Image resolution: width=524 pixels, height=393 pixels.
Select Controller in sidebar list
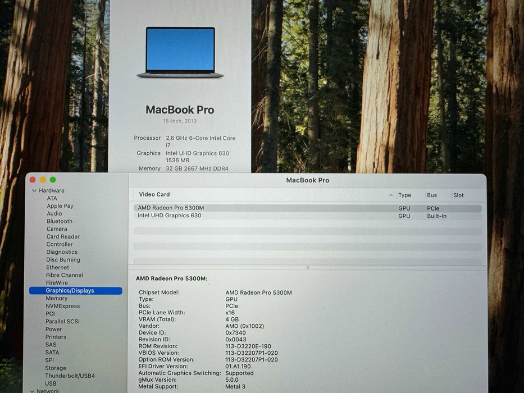tap(60, 244)
